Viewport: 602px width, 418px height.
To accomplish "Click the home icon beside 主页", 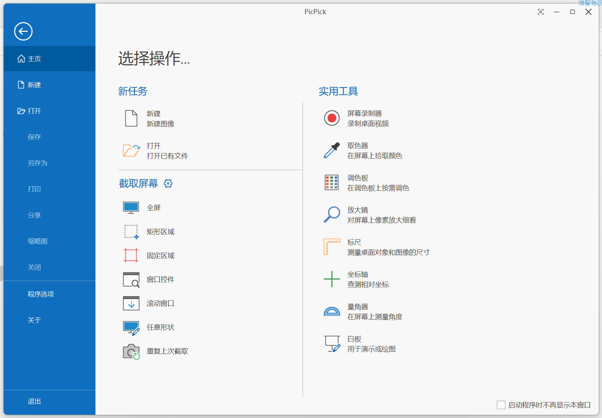I will coord(21,59).
